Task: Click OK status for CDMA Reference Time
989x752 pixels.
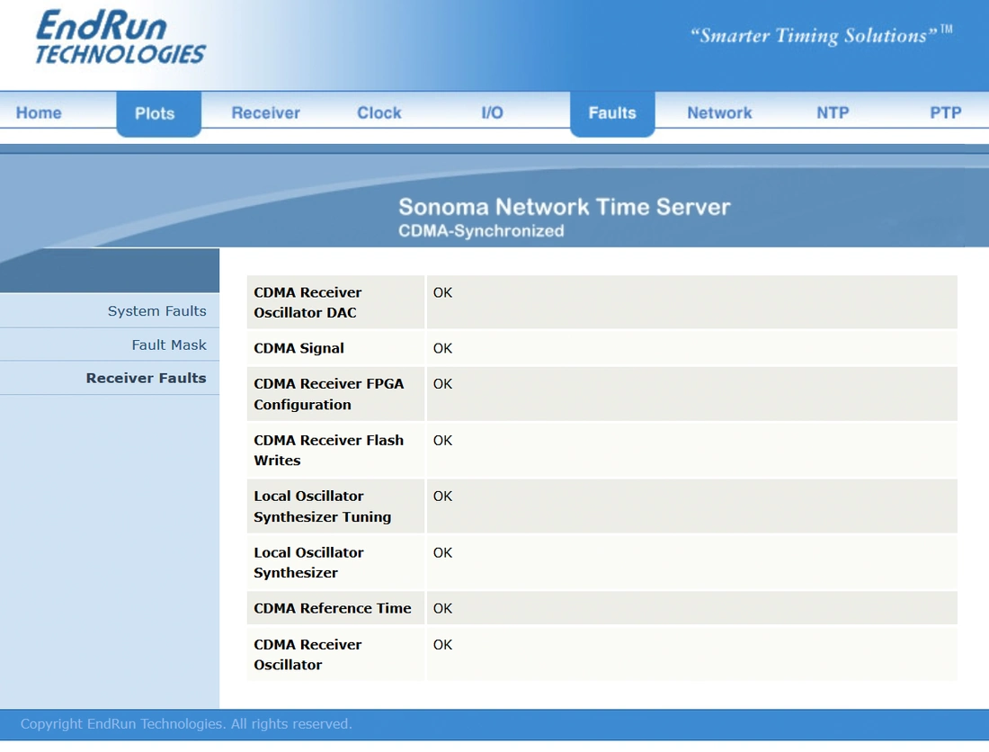Action: [442, 608]
